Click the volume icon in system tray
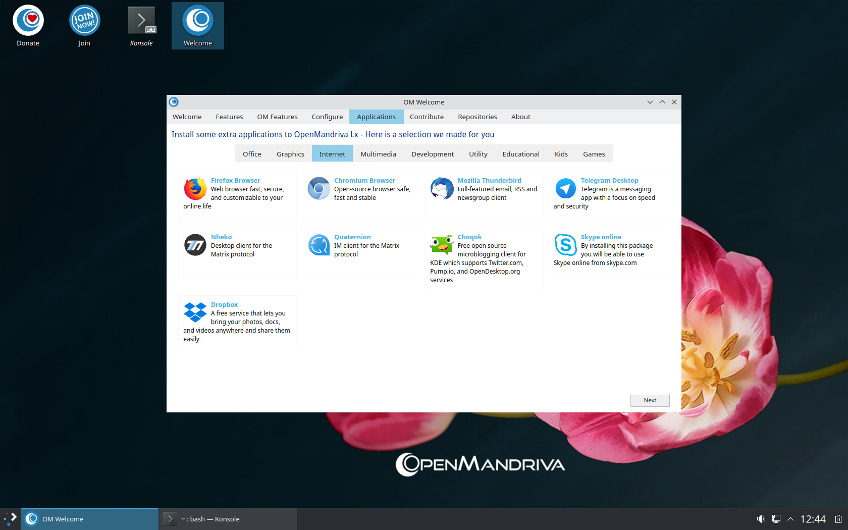Viewport: 848px width, 530px height. 761,519
